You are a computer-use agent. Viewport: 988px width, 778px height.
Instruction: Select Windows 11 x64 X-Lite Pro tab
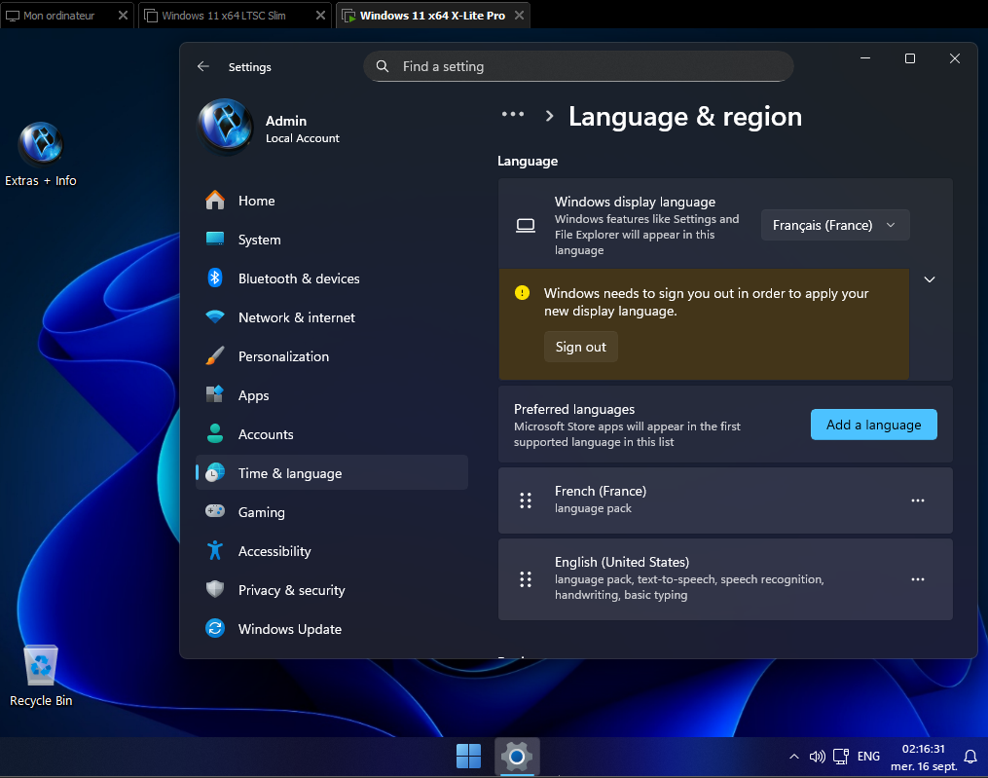(x=432, y=16)
